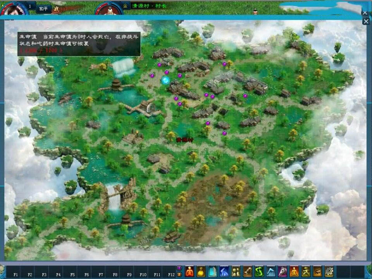Open the two-people team icon
Viewport: 372px width, 279px height.
click(x=236, y=271)
